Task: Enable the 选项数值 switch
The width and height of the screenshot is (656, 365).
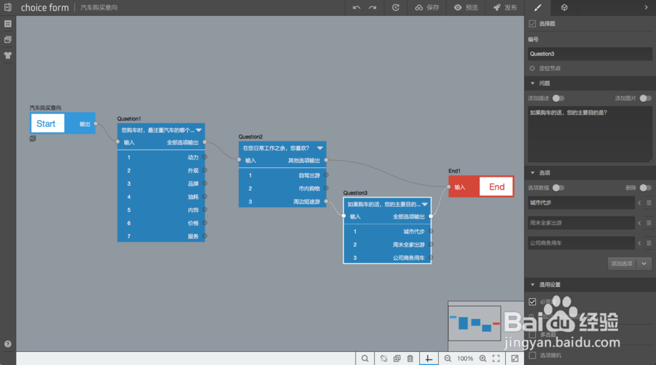Action: pos(558,188)
